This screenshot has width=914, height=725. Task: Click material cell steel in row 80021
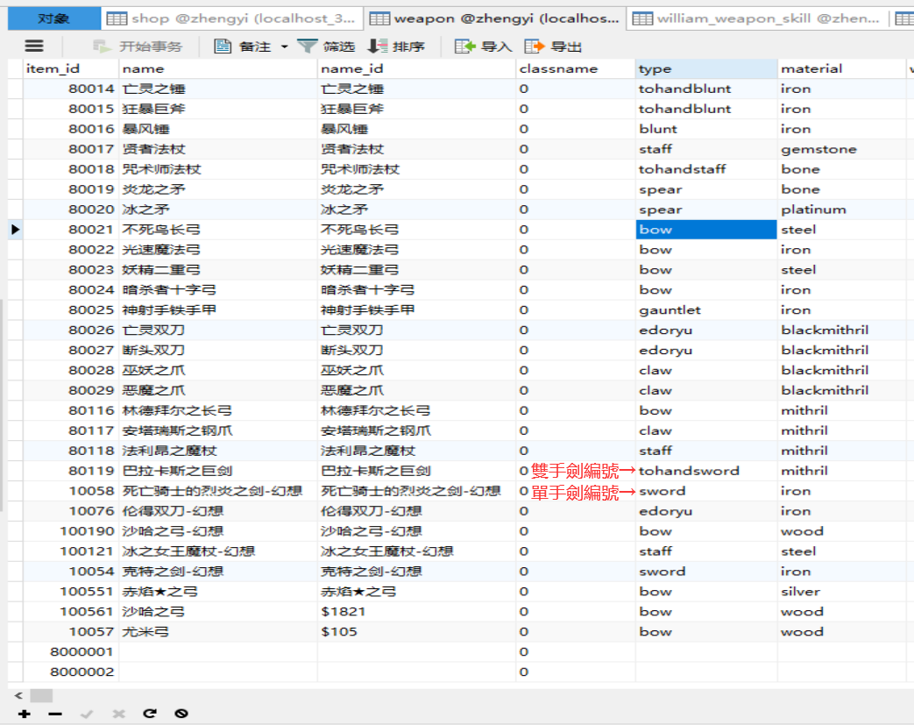tap(842, 229)
